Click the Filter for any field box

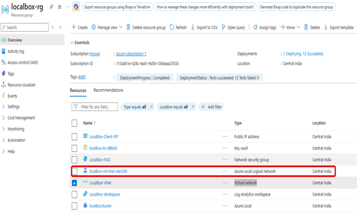95,107
